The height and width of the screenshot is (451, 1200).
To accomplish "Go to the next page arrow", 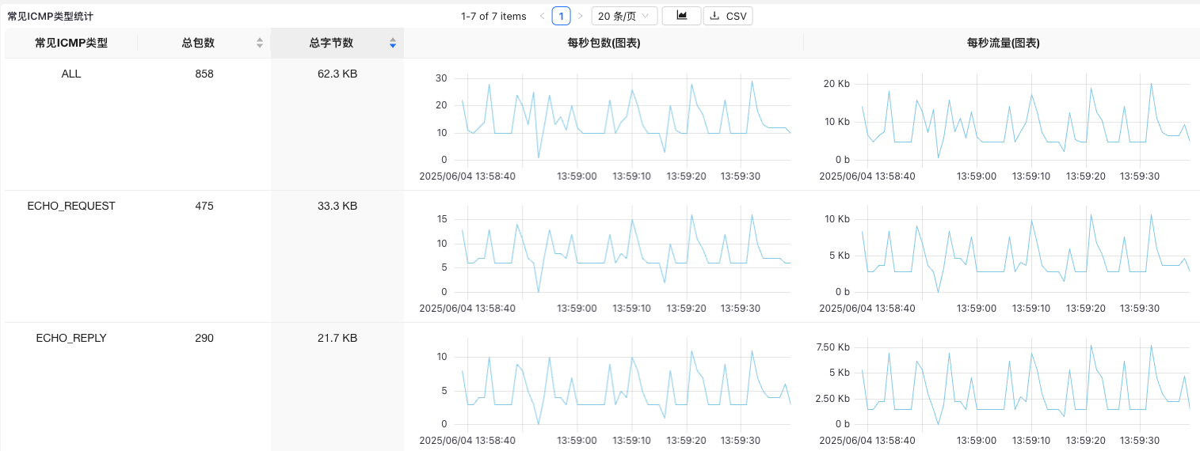I will 581,16.
